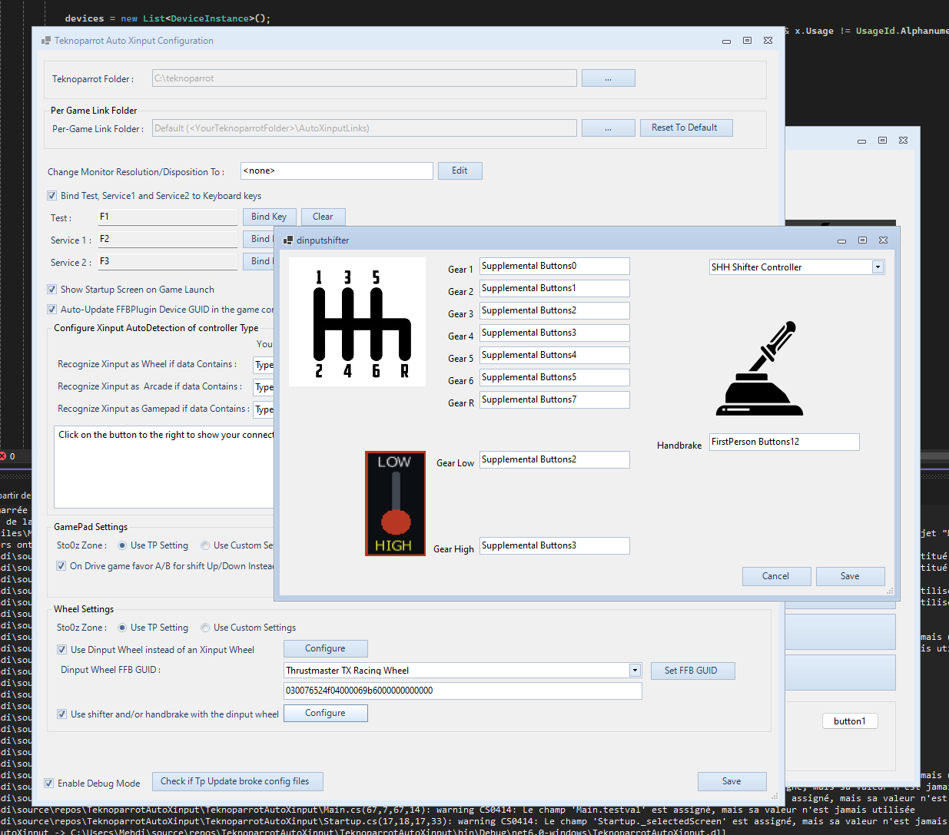Close the dinputshifter window
Viewport: 949px width, 835px height.
(x=883, y=240)
